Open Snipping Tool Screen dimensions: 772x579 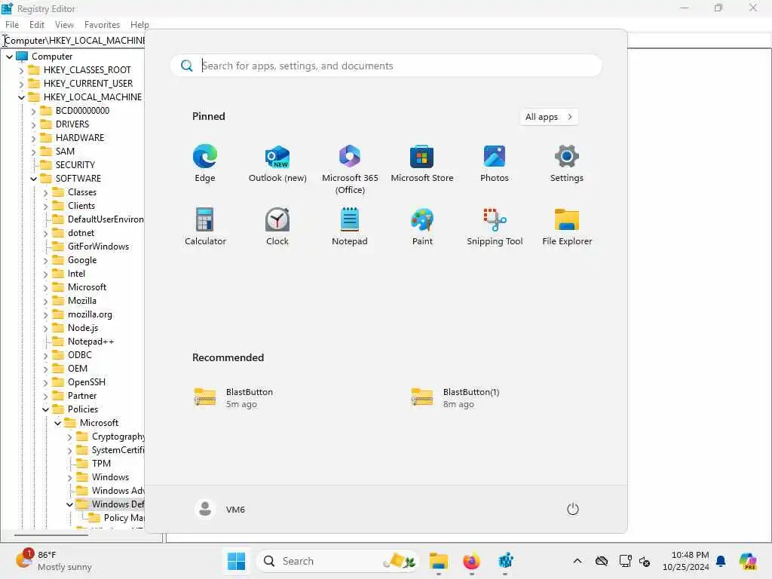point(495,227)
